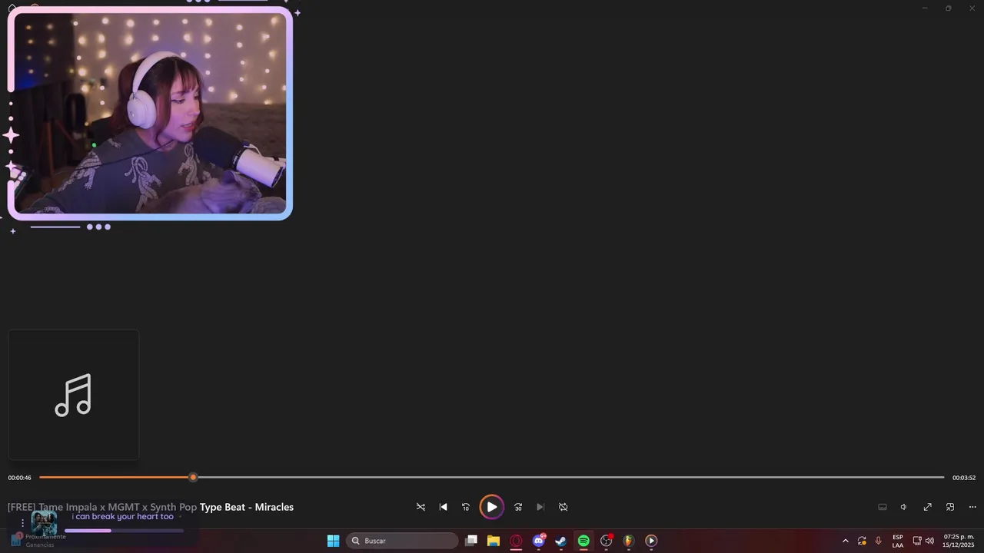Open Discord from the taskbar

coord(539,541)
